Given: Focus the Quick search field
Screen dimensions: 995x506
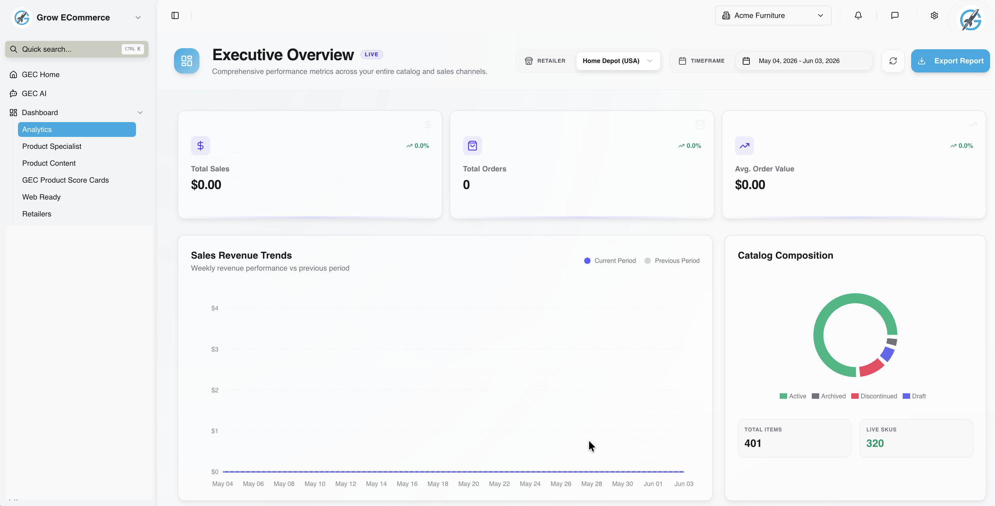Looking at the screenshot, I should click(x=76, y=49).
